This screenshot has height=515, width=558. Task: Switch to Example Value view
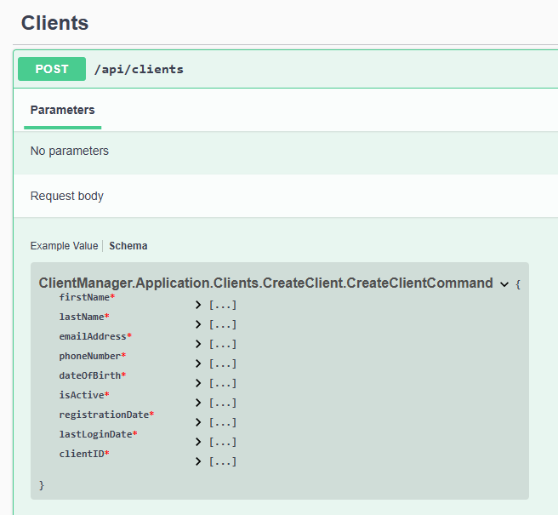coord(64,246)
